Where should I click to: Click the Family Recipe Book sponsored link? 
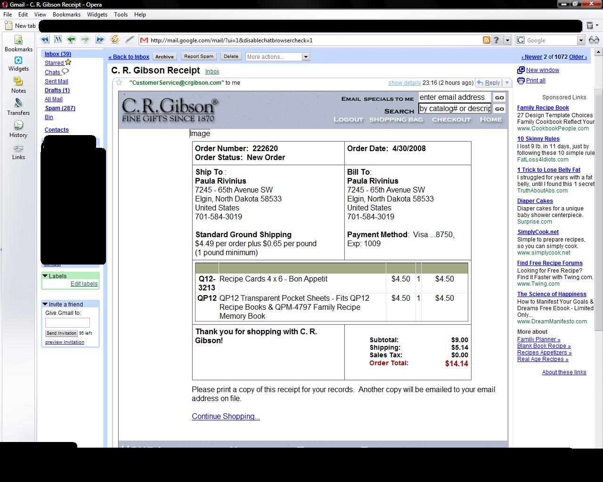click(x=543, y=108)
